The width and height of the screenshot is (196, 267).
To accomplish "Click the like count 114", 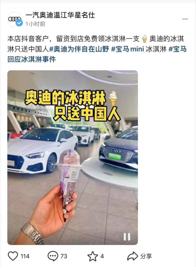I will pos(25,256).
